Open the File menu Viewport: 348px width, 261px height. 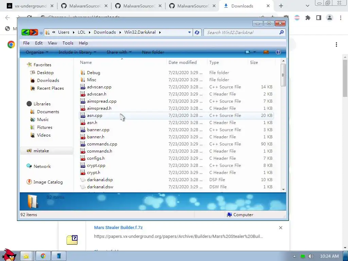coord(26,43)
